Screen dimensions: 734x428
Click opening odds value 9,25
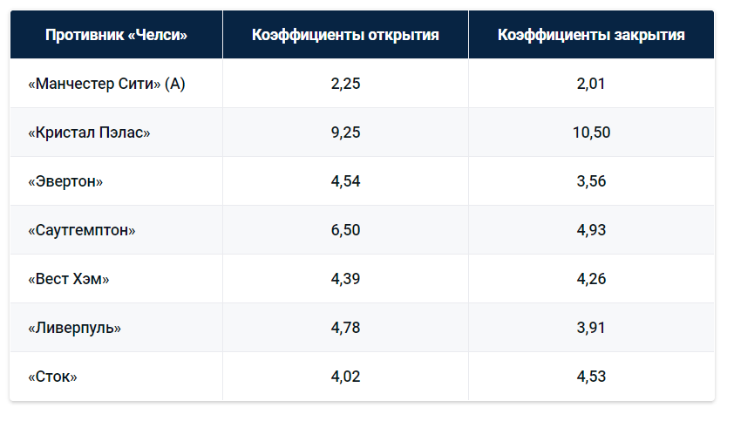point(345,132)
